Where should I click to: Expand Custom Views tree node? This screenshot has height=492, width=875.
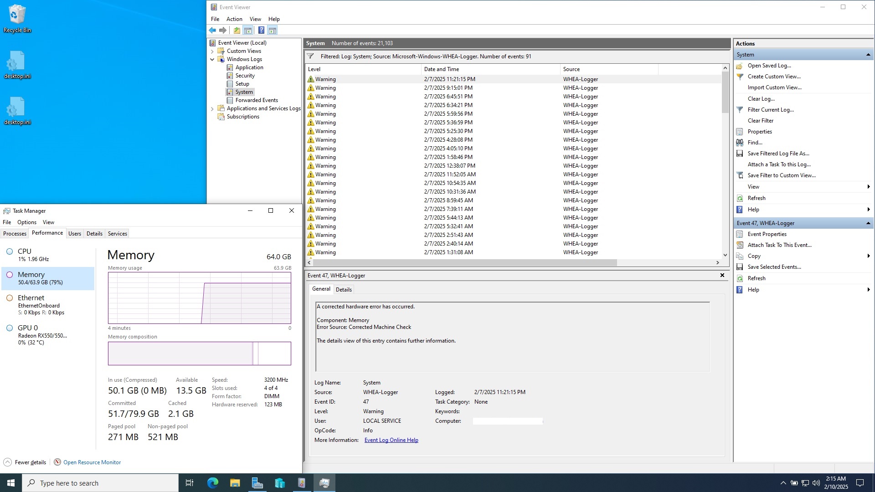(212, 51)
